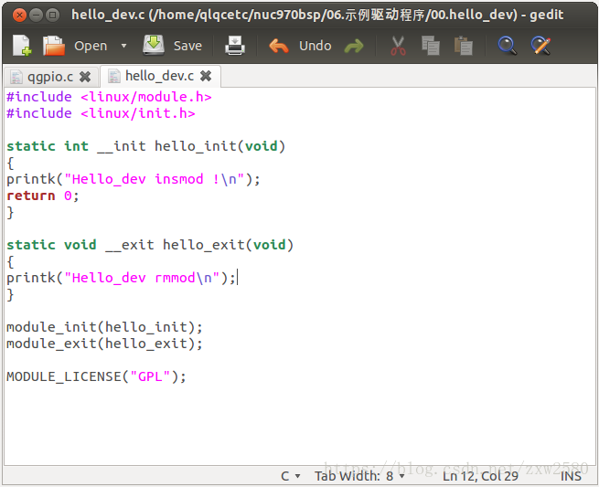Click the 'static void __exit hello_exit(void)' line

(150, 245)
